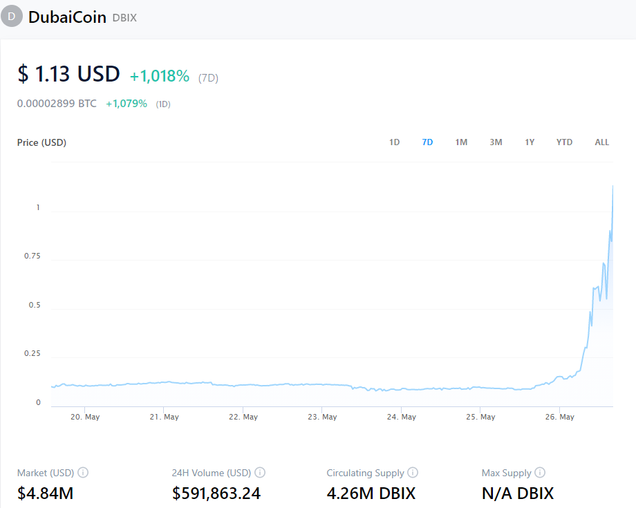
Task: Click info icon beside 24H Volume (USD)
Action: point(260,473)
